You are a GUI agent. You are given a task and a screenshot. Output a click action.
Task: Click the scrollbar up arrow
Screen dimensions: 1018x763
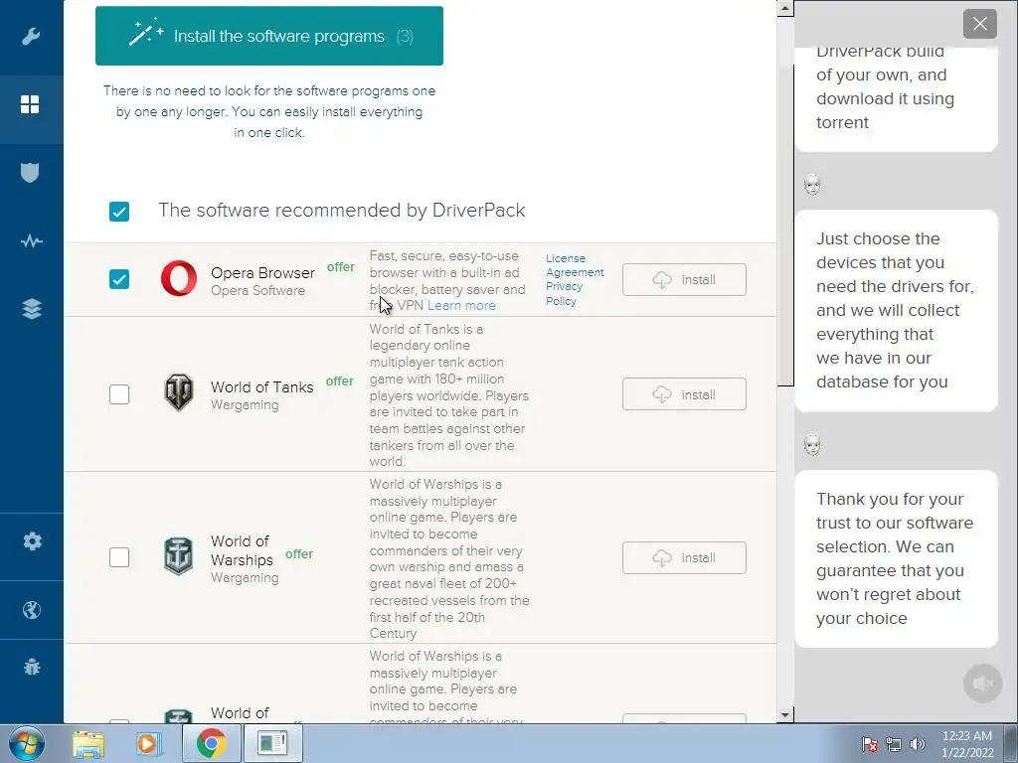(785, 8)
